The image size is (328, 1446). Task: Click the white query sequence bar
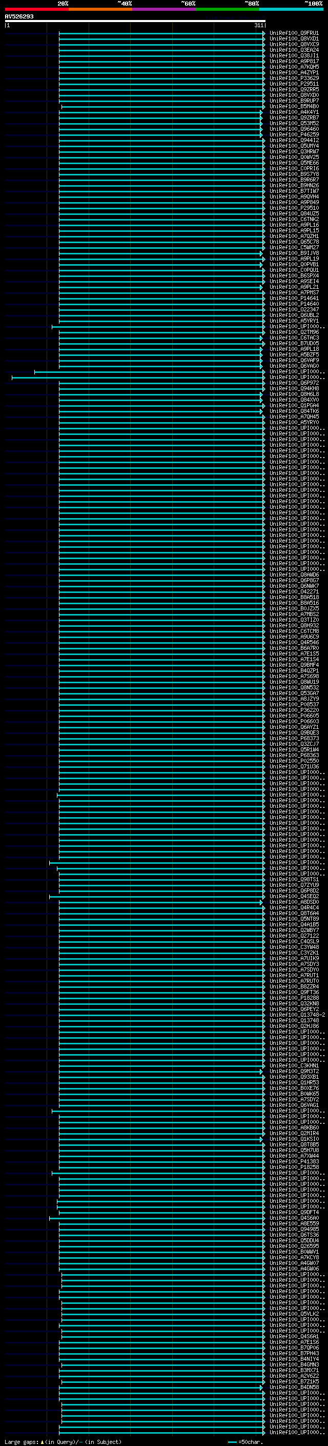(135, 22)
